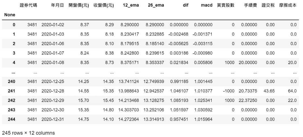Select the dif column header
303x137 pixels.
tap(186, 5)
